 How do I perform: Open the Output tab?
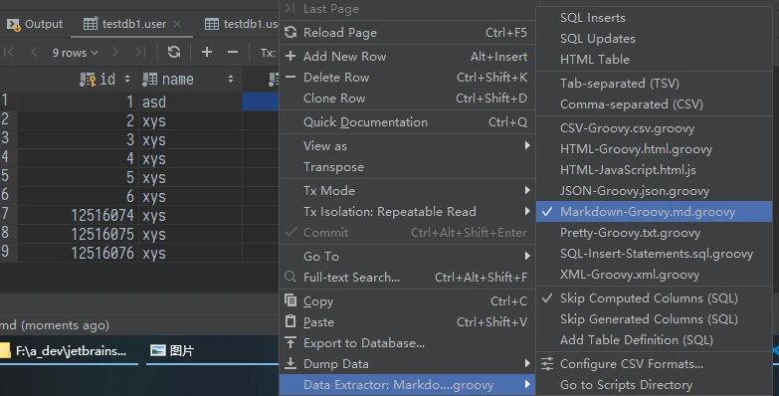coord(35,24)
